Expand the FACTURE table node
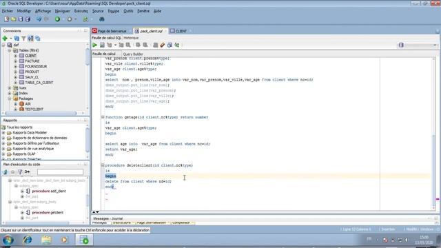 (x=15, y=61)
